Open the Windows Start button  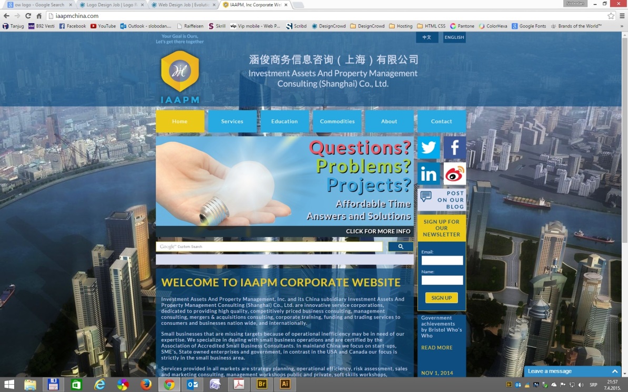click(x=9, y=385)
